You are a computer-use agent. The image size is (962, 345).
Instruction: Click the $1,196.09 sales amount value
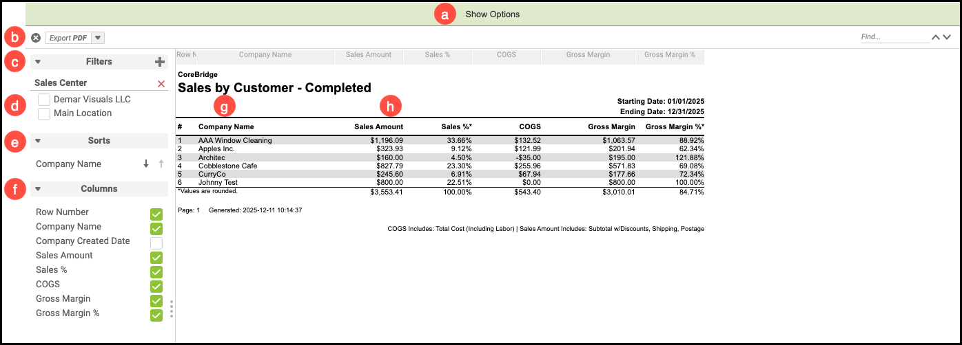pos(386,140)
